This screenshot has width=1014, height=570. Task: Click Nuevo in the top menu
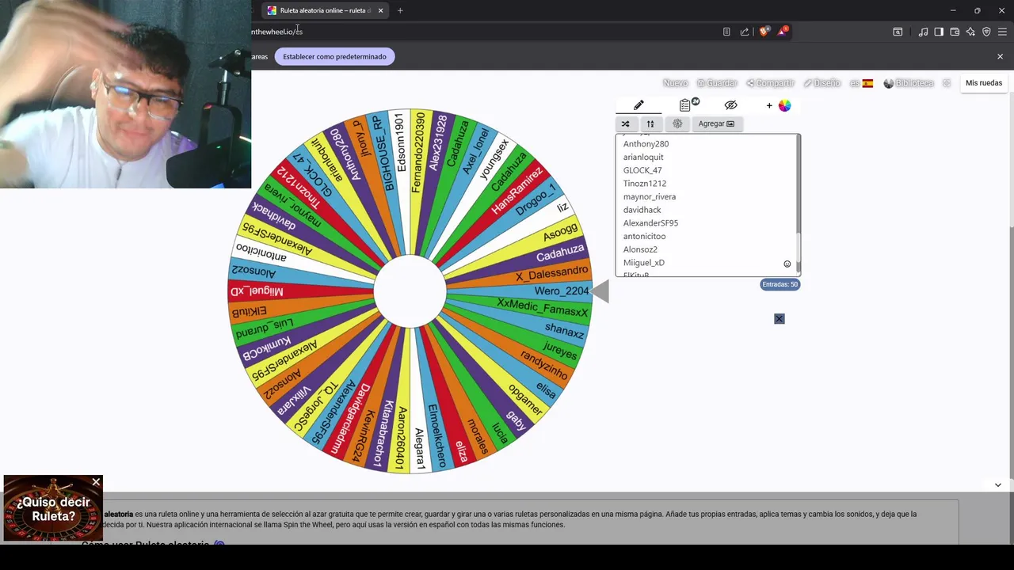click(675, 83)
